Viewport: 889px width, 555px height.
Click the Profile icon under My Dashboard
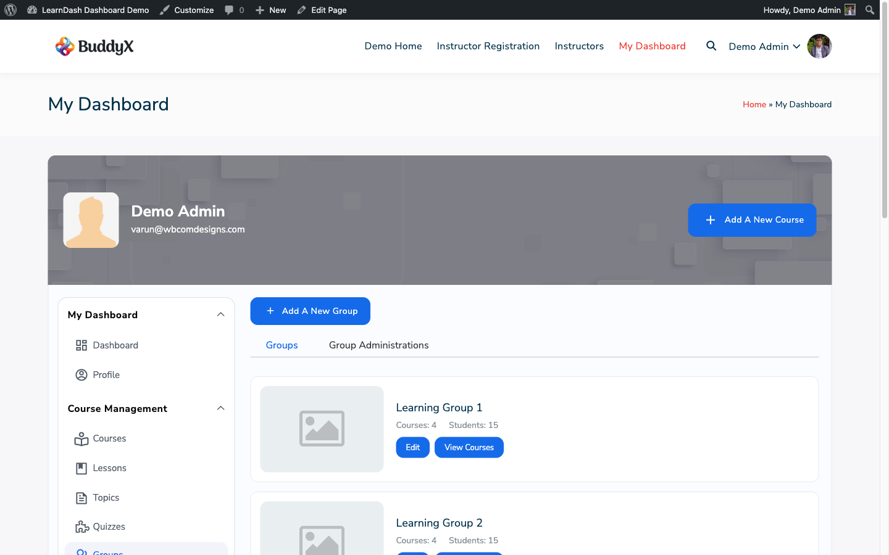tap(81, 374)
